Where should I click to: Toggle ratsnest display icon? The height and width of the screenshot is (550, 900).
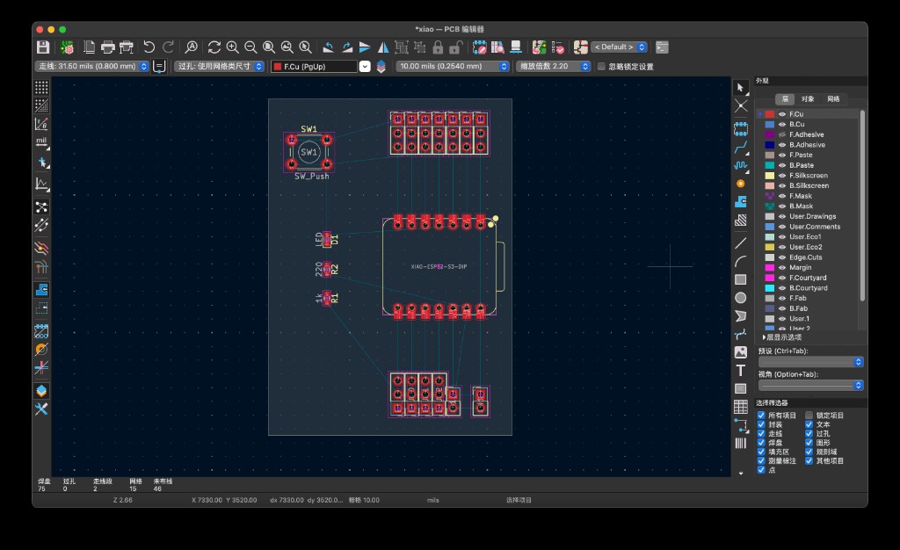coord(41,207)
